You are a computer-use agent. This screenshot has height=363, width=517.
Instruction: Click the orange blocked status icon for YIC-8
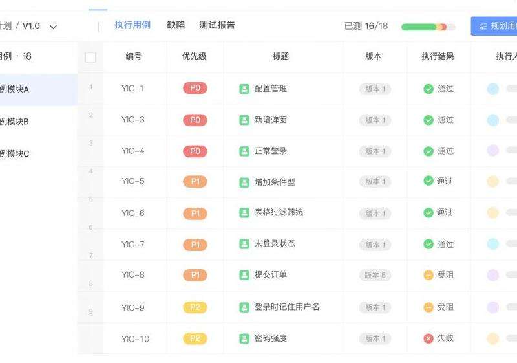coord(428,275)
